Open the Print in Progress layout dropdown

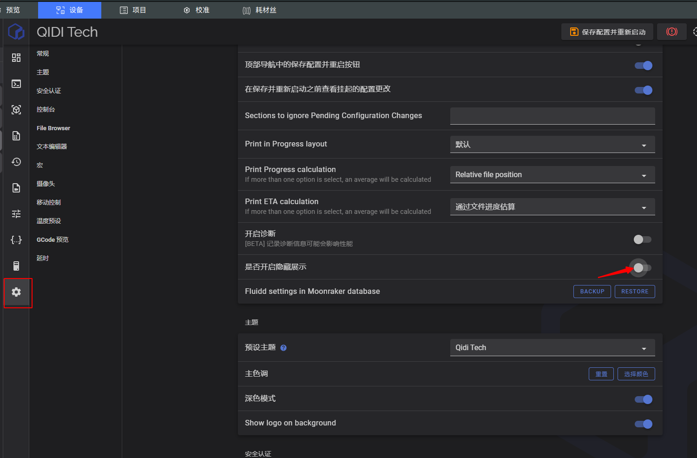552,145
